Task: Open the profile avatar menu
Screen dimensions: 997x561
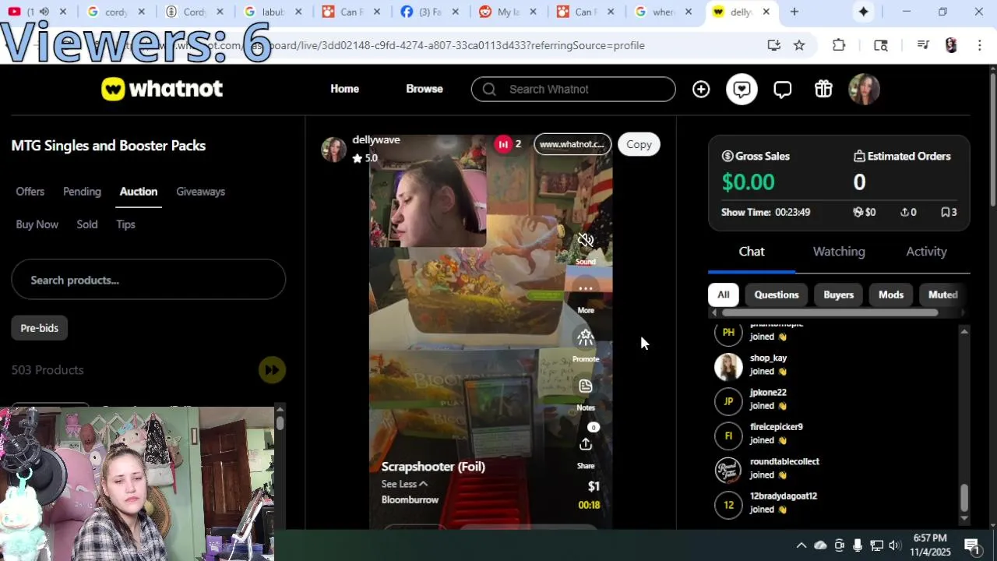Action: coord(864,90)
